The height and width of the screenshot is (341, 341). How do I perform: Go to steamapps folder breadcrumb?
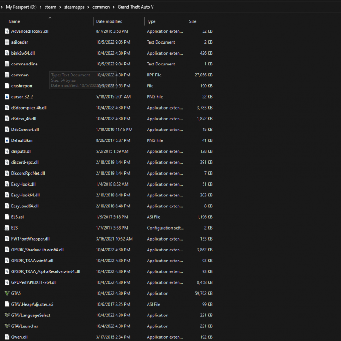point(74,7)
